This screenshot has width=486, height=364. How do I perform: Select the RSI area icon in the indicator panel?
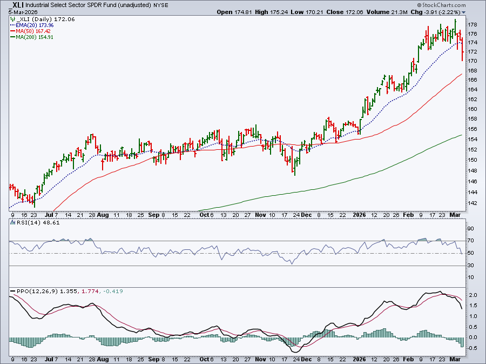pyautogui.click(x=12, y=223)
